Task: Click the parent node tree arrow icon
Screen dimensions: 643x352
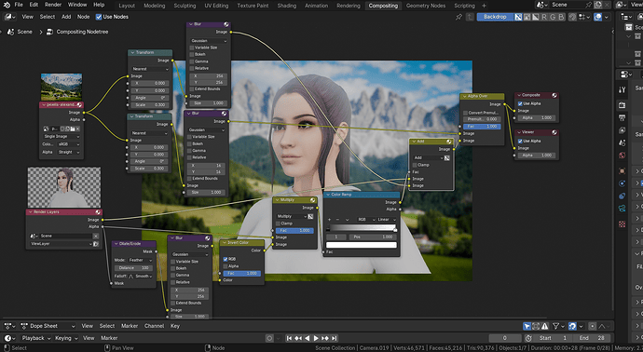Action: pos(470,17)
